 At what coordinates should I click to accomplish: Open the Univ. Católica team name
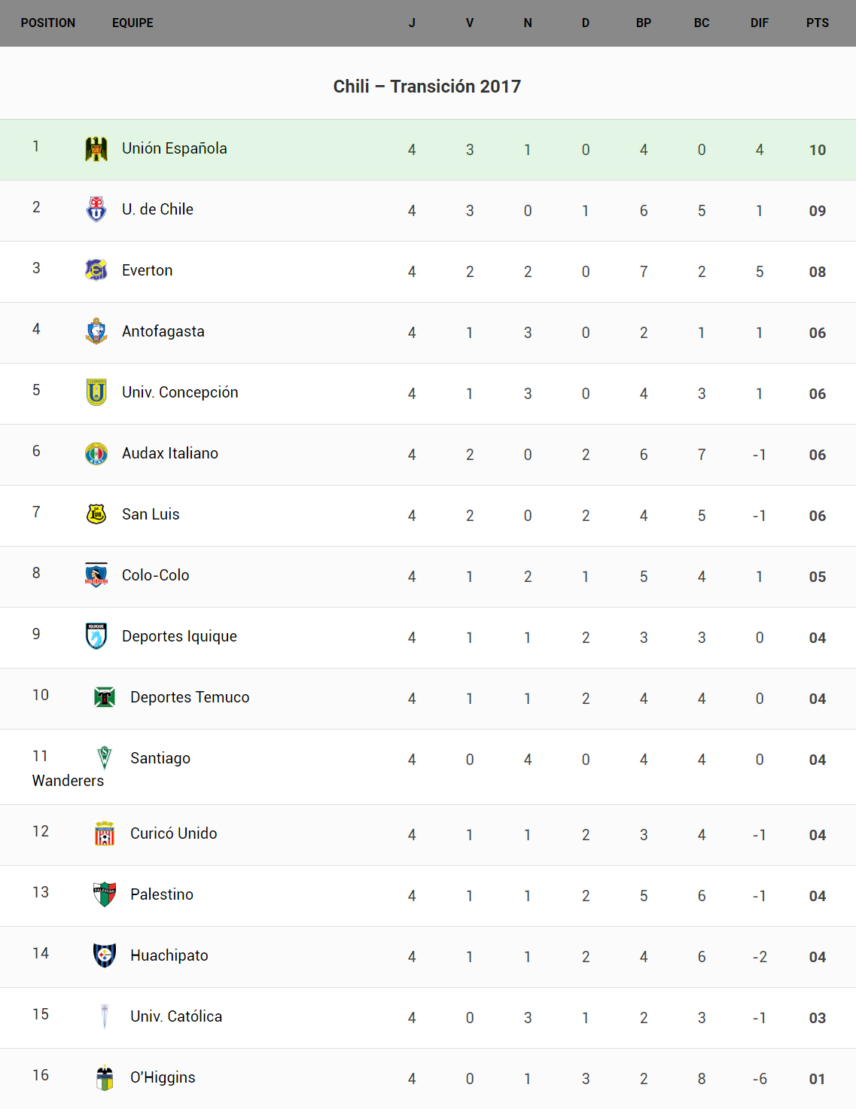(176, 1016)
